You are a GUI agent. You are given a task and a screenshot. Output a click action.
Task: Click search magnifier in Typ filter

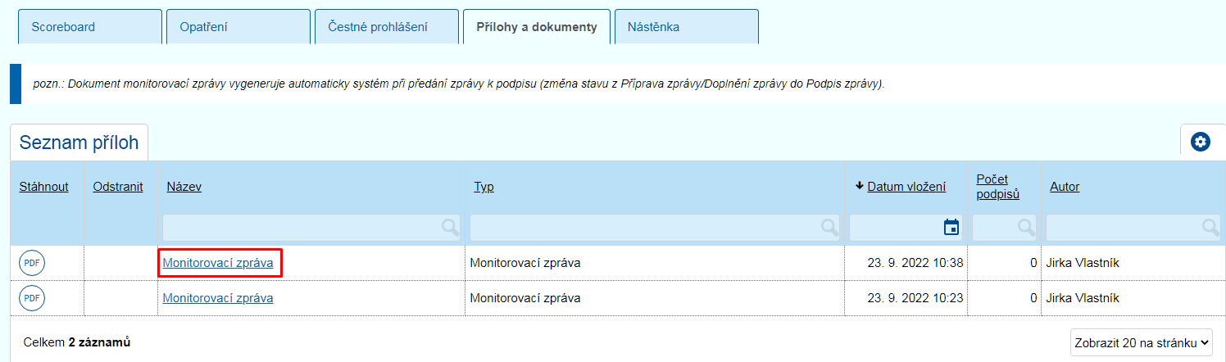coord(830,228)
